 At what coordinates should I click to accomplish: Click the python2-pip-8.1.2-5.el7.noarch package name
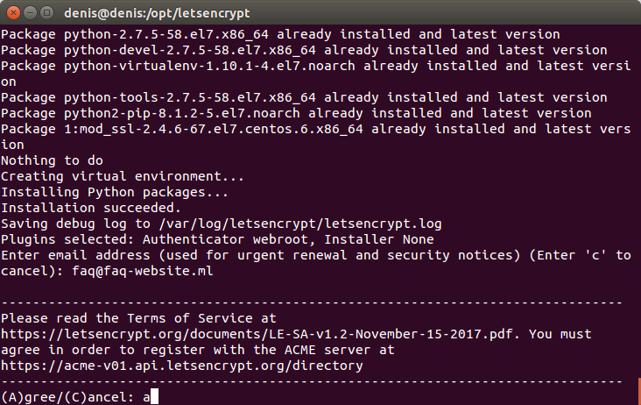[x=182, y=113]
